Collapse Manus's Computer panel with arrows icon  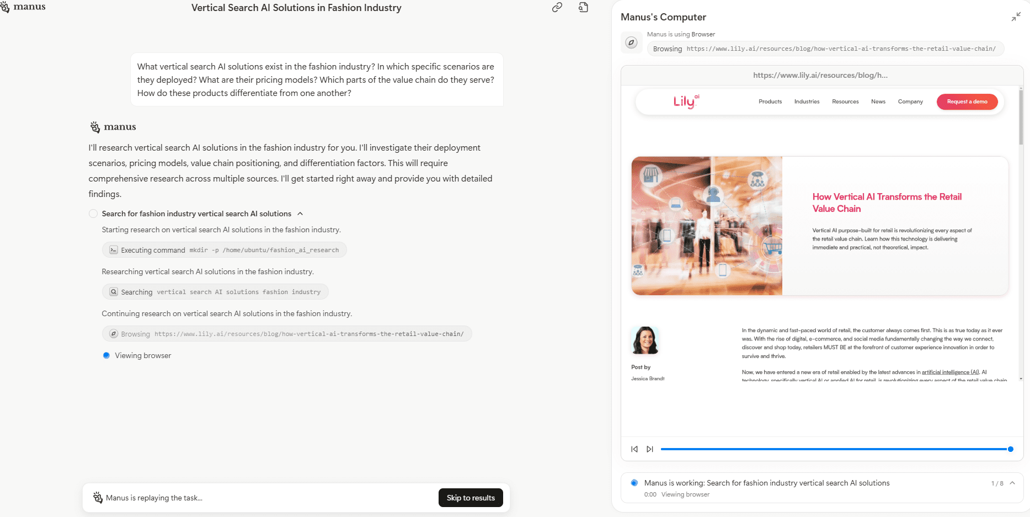coord(1016,17)
